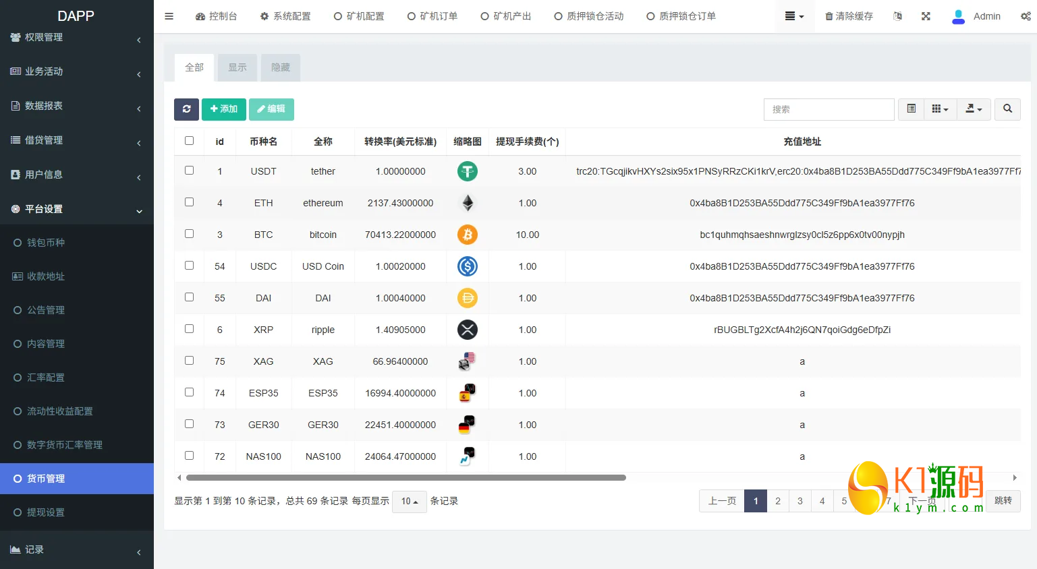Toggle the table card view icon
This screenshot has width=1037, height=569.
911,109
